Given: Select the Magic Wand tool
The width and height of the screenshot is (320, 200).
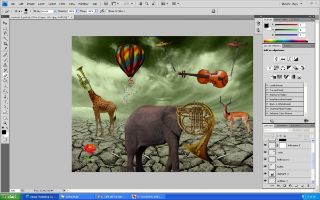Looking at the screenshot, I should tap(5, 38).
